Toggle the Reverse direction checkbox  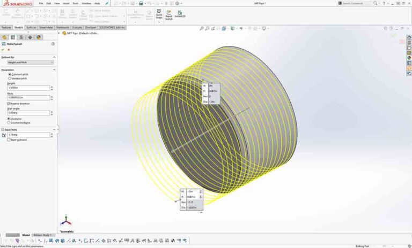[x=9, y=104]
